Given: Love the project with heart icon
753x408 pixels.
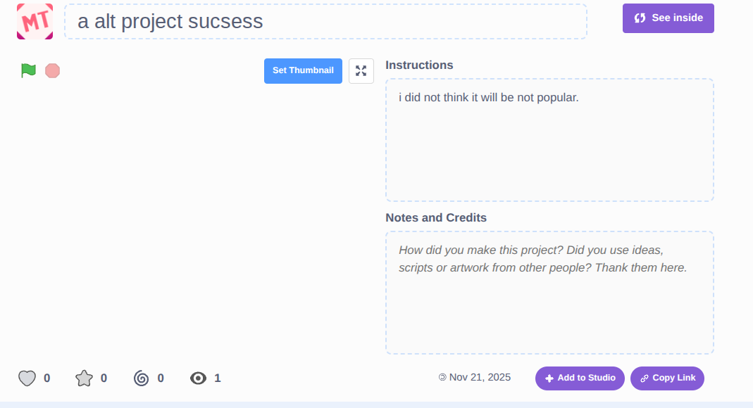Looking at the screenshot, I should coord(27,378).
